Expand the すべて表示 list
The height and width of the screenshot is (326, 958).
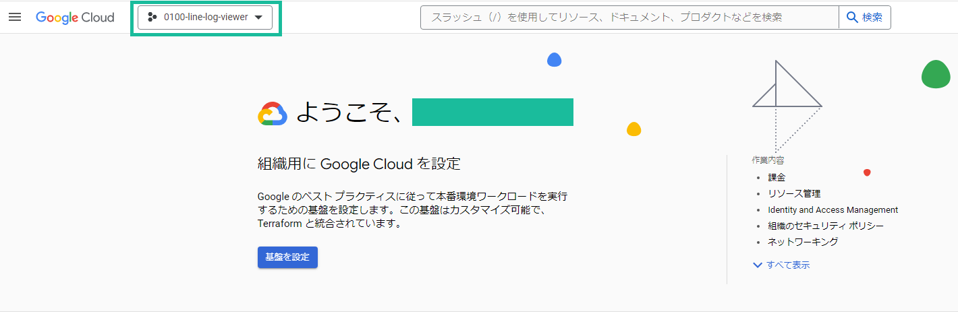pos(781,265)
